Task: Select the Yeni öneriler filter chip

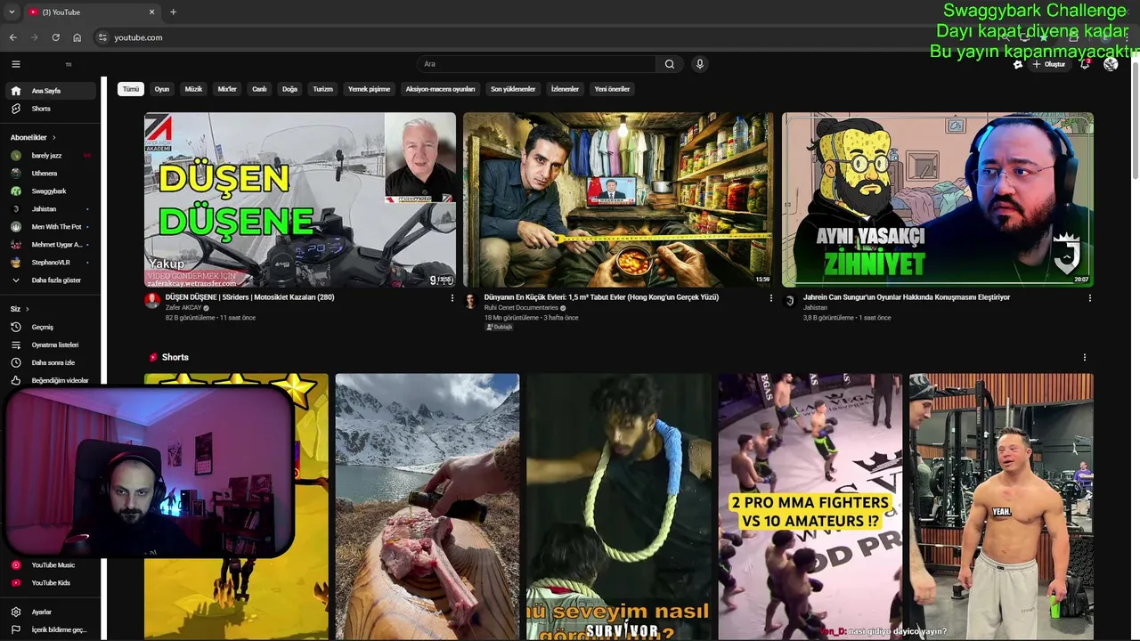Action: pyautogui.click(x=612, y=89)
